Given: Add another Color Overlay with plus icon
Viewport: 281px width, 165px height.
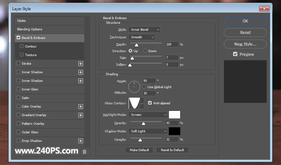Looking at the screenshot, I should 81,107.
